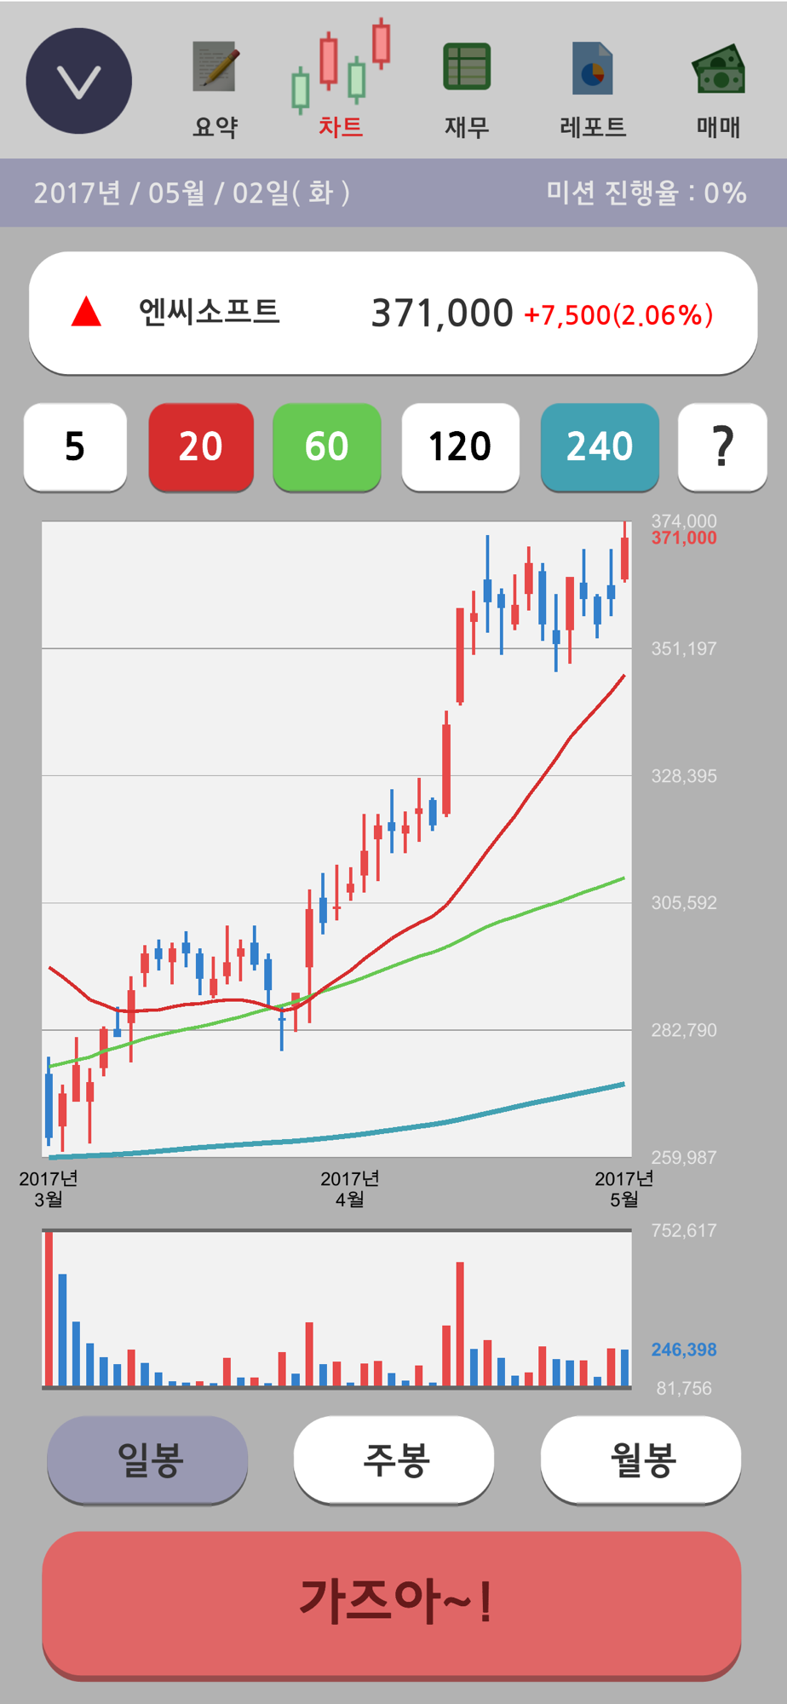Toggle the red 20-day moving average
This screenshot has width=787, height=1704.
201,446
